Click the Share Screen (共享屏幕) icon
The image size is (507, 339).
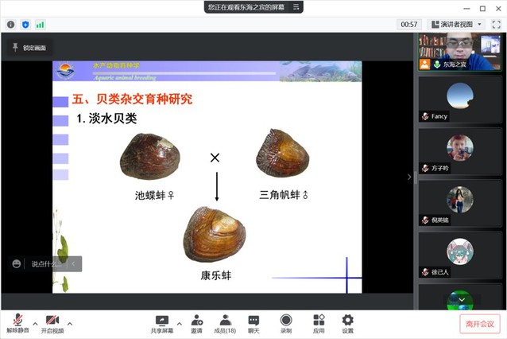[162, 320]
